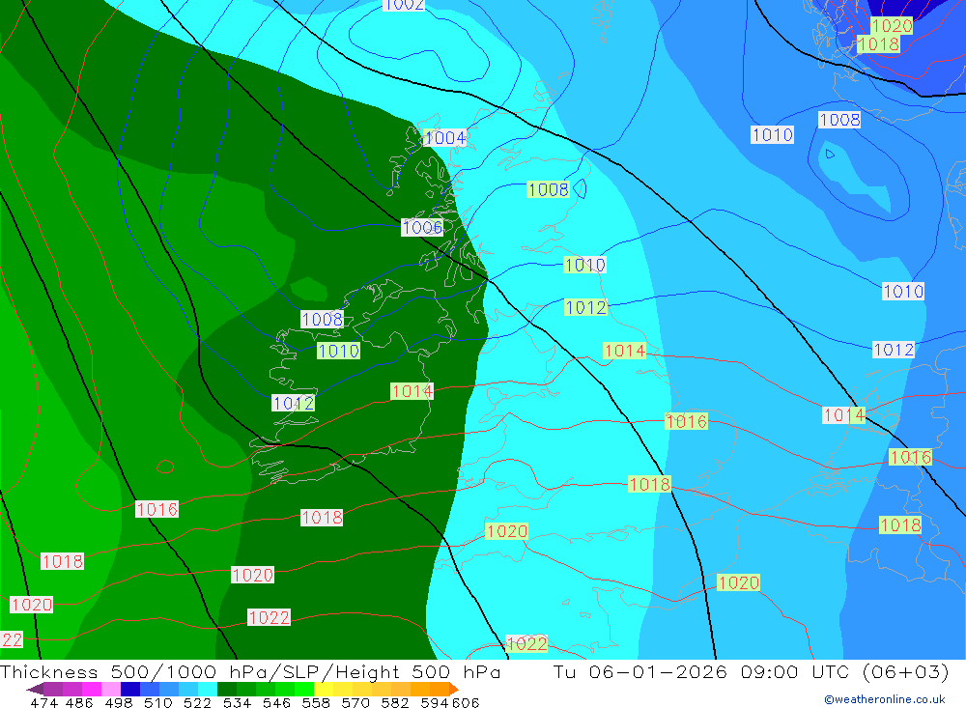
Task: Select the darkest green legend swatch
Action: (227, 689)
